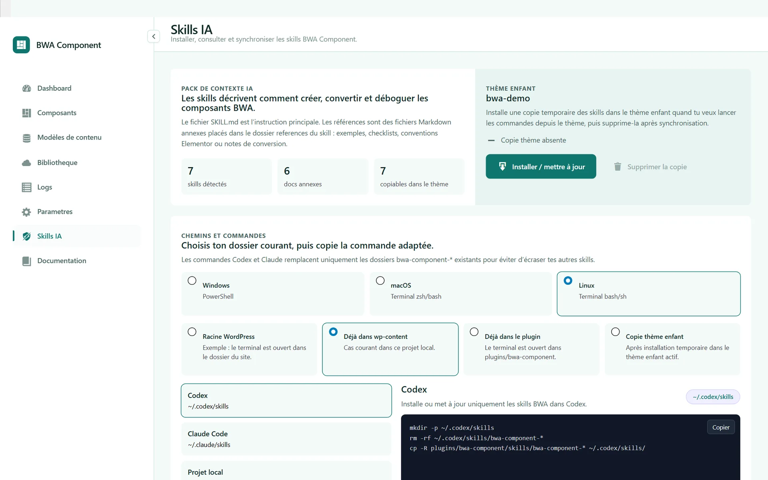Click the Documentation book icon

[26, 261]
